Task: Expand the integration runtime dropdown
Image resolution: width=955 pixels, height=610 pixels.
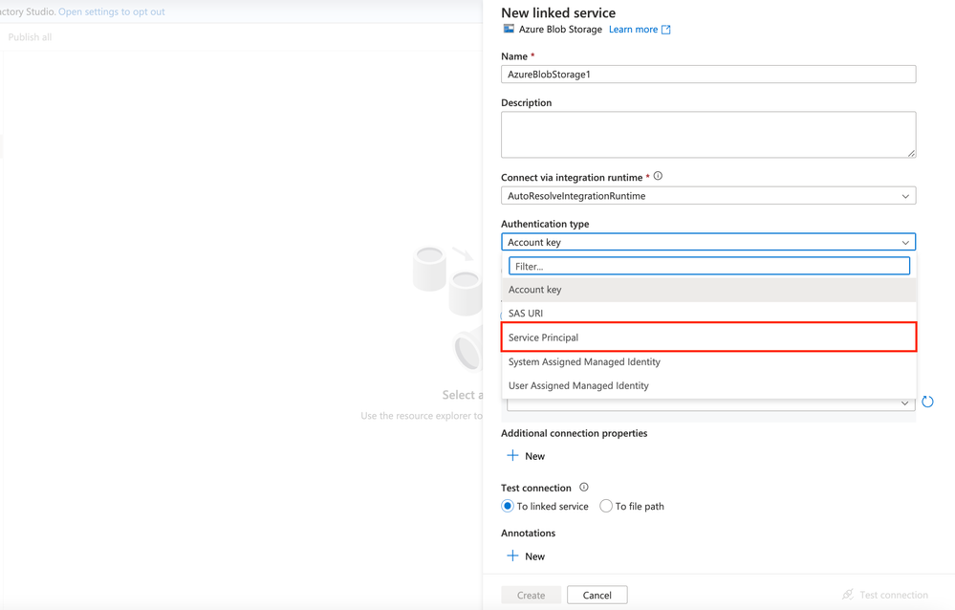Action: pos(905,196)
